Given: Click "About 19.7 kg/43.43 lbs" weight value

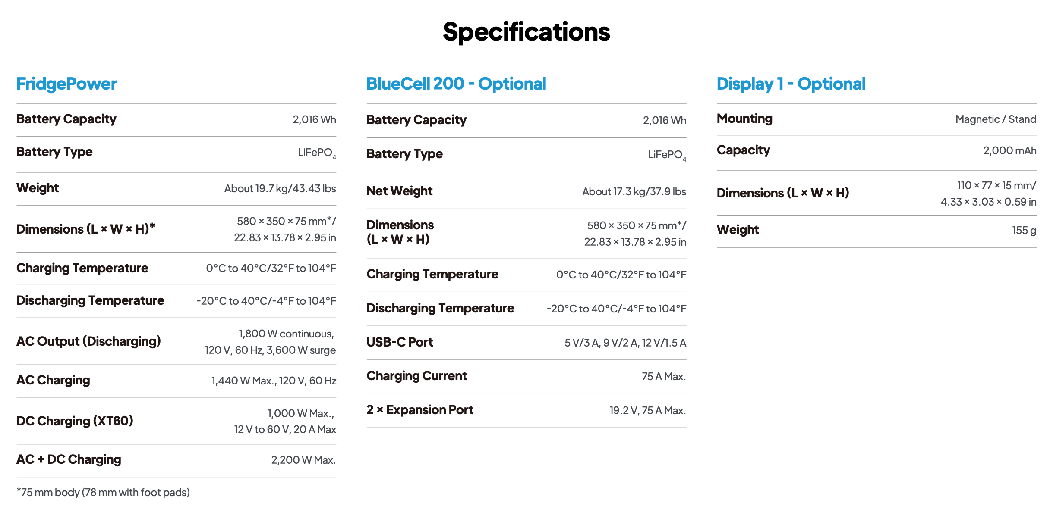Looking at the screenshot, I should point(280,188).
